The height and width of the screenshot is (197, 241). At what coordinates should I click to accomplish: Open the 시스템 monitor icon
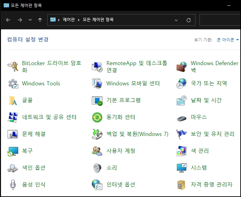(182, 168)
